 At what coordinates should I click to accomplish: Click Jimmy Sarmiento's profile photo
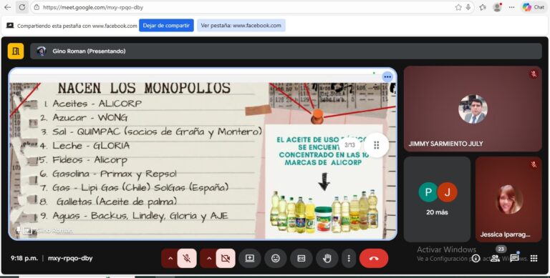click(x=473, y=109)
